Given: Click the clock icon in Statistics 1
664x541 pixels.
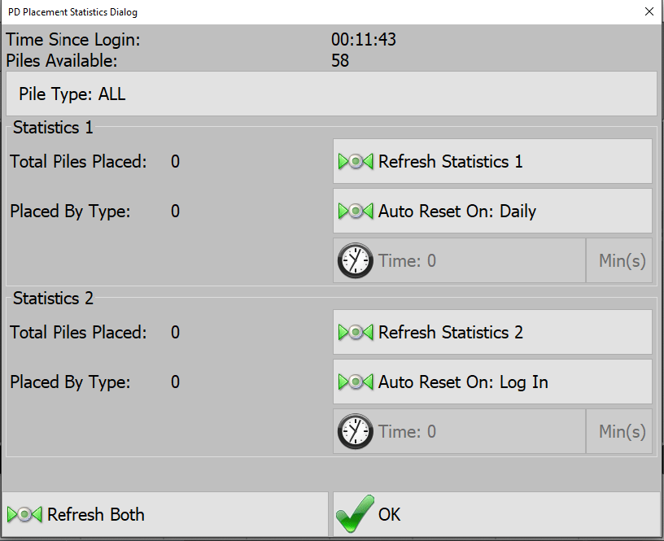Looking at the screenshot, I should point(355,261).
